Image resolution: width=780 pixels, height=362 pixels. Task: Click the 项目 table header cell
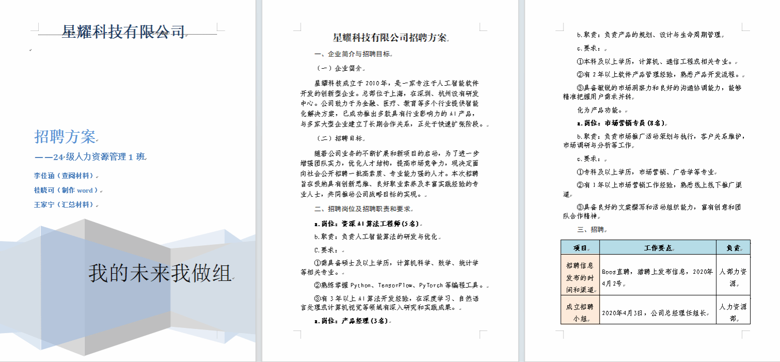click(580, 248)
